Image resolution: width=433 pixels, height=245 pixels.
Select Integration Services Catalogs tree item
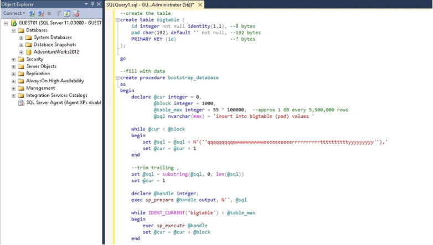click(56, 95)
